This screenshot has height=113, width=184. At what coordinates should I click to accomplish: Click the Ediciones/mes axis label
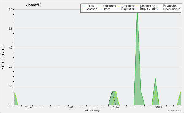3,58
